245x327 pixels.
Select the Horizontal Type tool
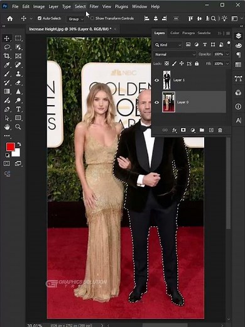18,109
